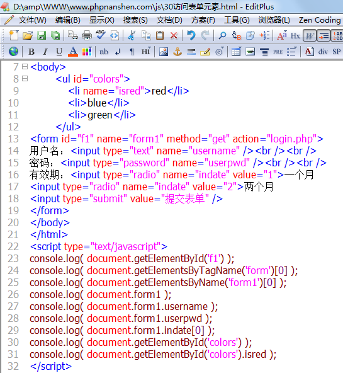The image size is (343, 373).
Task: Toggle the W word wrap button
Action: (310, 36)
